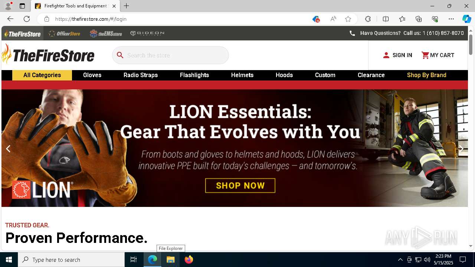
Task: Show previous banner slide arrow
Action: (x=8, y=149)
